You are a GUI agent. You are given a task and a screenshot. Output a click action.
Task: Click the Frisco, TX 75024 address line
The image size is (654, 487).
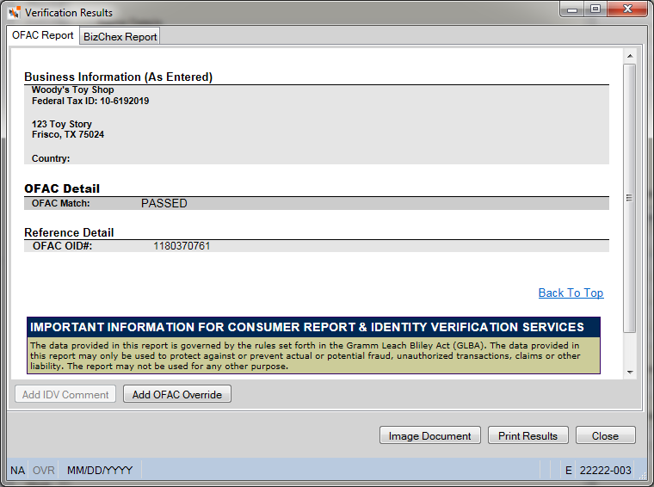pos(68,135)
